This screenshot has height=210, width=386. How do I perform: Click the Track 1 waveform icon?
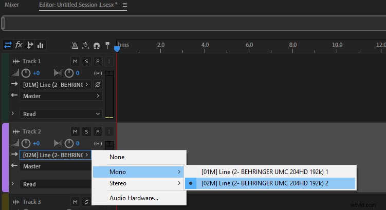[x=16, y=61]
